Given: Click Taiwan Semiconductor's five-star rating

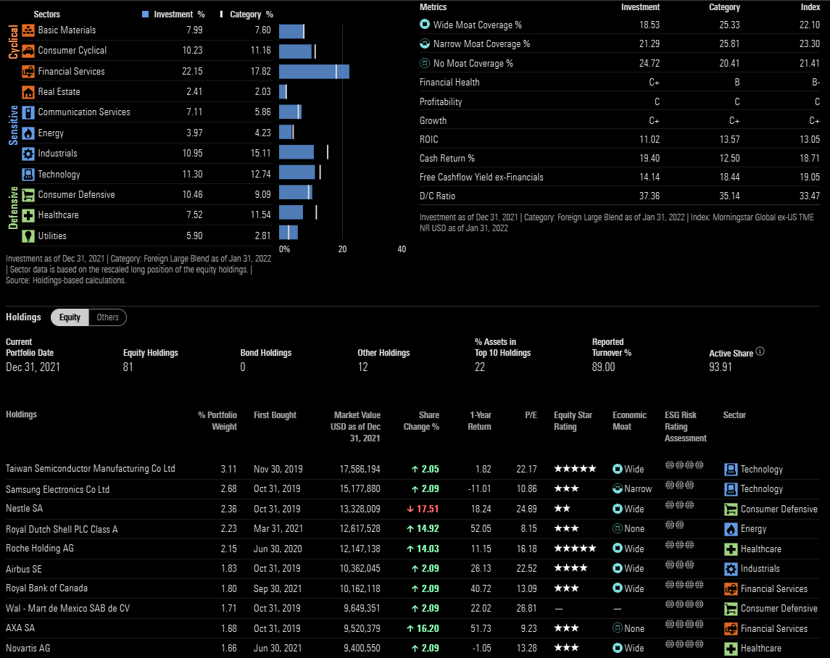Looking at the screenshot, I should click(575, 468).
